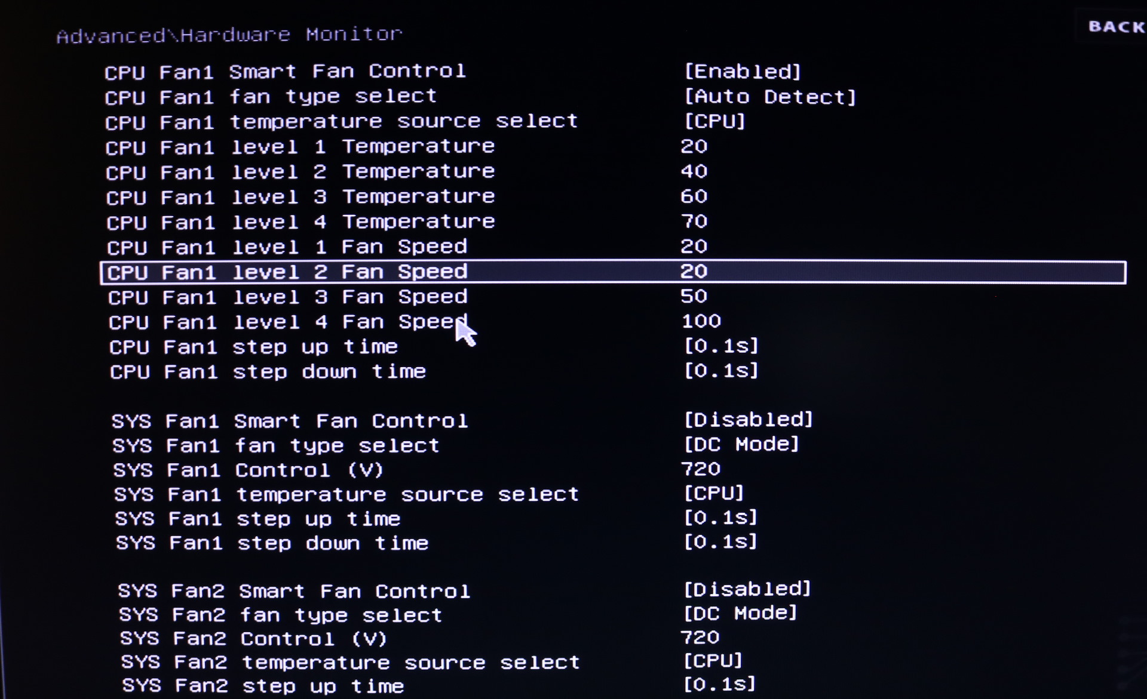Click CPU Fan1 level 3 Fan Speed value 50
Screen dimensions: 1147x699
point(694,297)
